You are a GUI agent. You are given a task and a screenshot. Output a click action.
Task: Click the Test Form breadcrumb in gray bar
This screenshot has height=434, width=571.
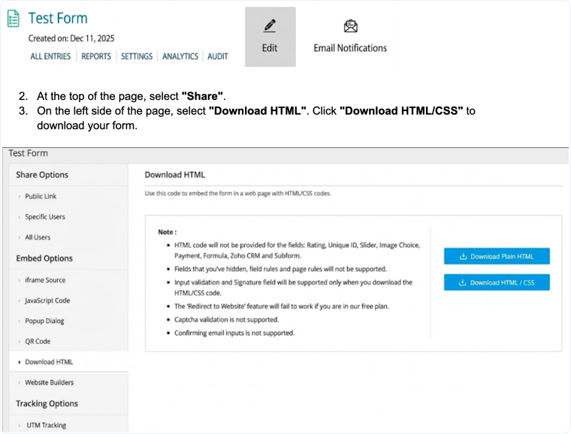(28, 153)
